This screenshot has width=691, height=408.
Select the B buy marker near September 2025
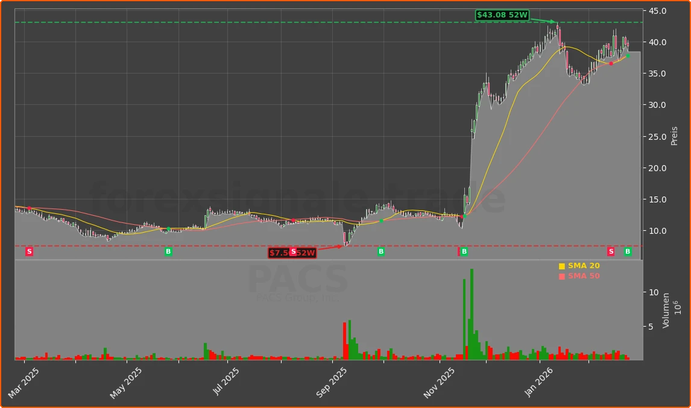tap(380, 251)
